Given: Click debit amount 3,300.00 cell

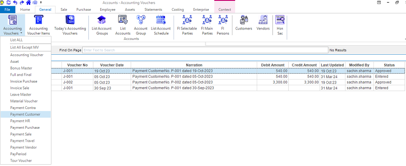Looking at the screenshot, I should tap(272, 83).
